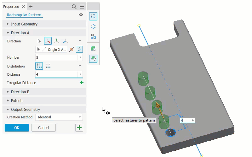Cancel the rectangular pattern
Viewport: 252px width, 157px height.
[x=43, y=128]
